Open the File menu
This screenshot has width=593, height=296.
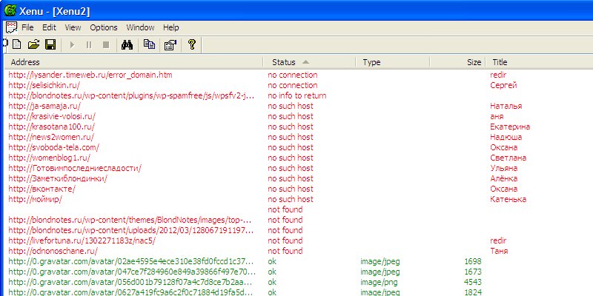[27, 27]
